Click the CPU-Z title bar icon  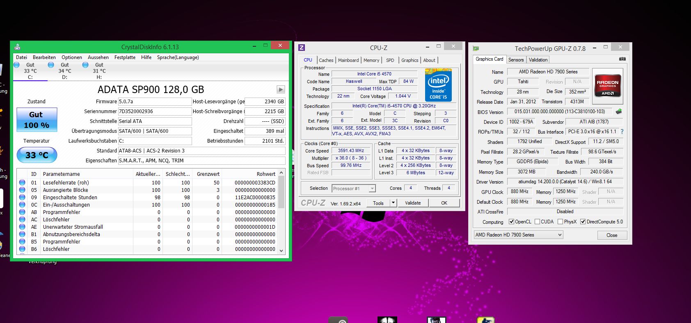click(x=302, y=48)
